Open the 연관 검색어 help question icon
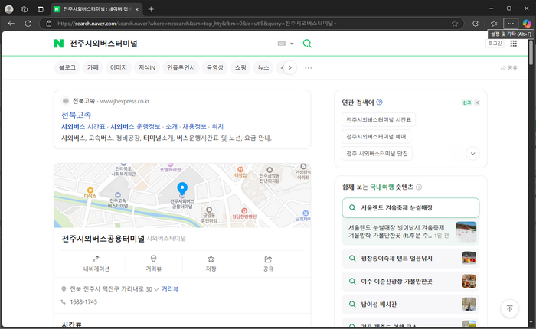This screenshot has height=329, width=536. point(380,103)
